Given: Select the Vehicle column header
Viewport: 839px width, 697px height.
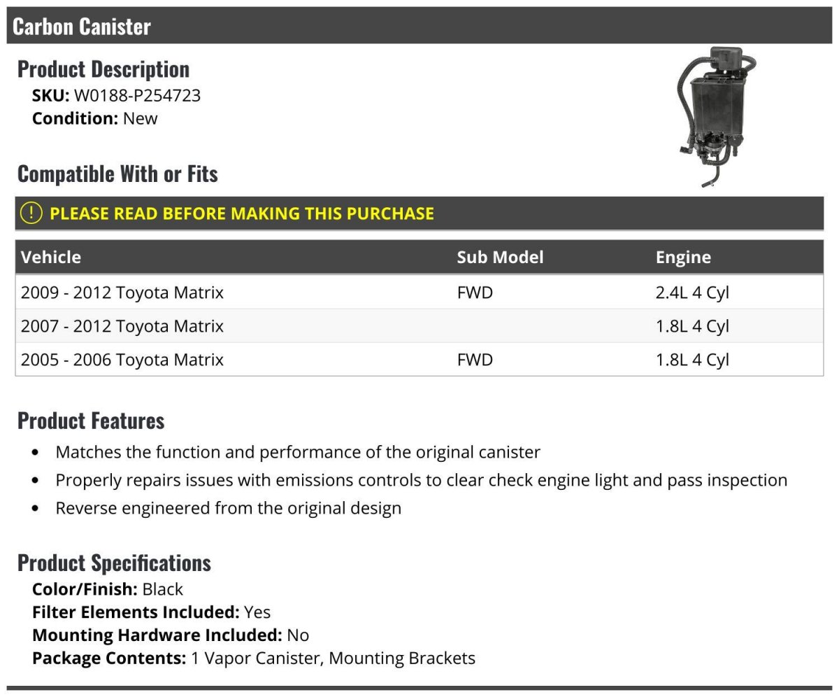Looking at the screenshot, I should (x=51, y=257).
